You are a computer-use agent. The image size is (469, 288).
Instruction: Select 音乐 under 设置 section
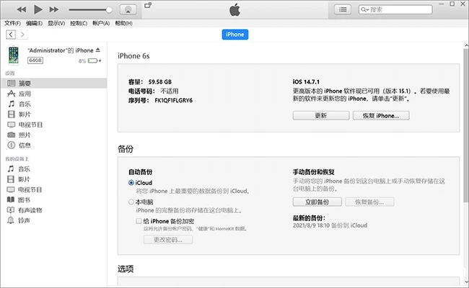[54, 104]
